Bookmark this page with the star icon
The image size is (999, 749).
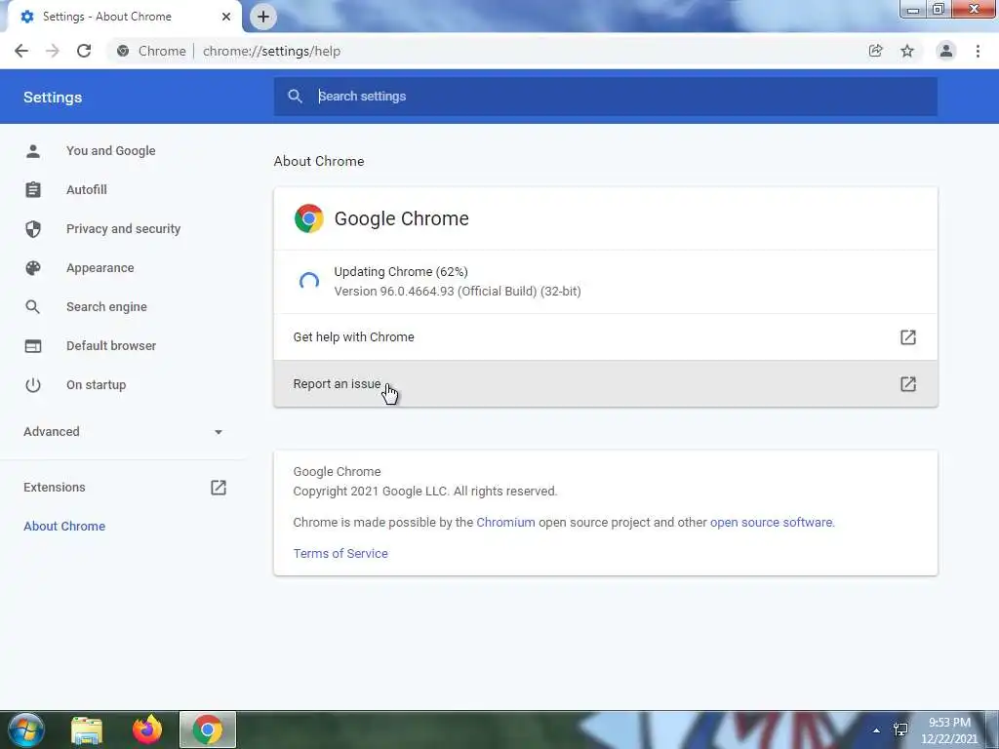point(907,51)
